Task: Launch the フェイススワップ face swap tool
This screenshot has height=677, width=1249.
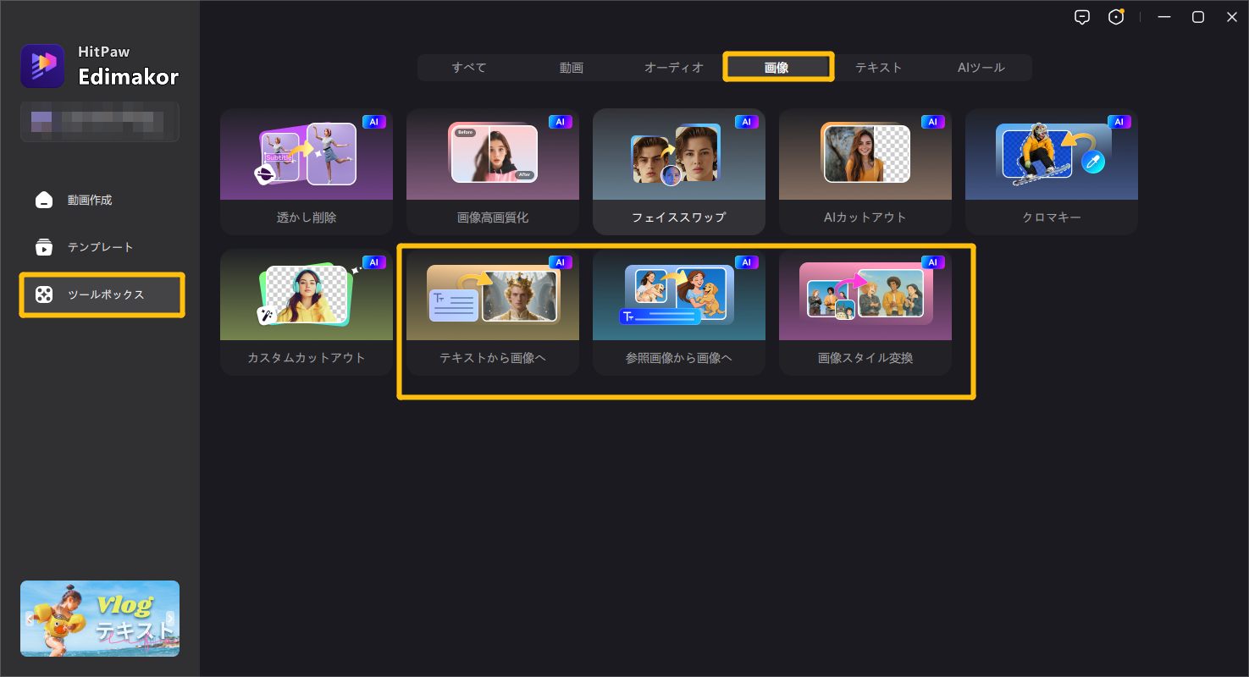Action: coord(679,169)
